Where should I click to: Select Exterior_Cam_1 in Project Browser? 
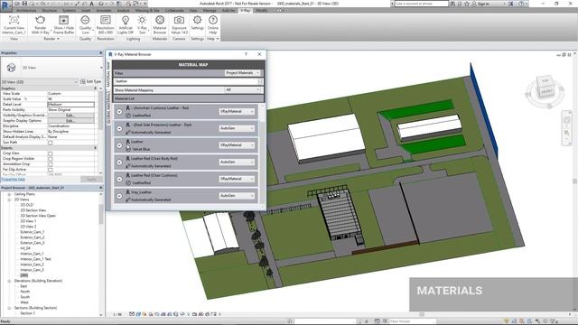click(x=33, y=232)
